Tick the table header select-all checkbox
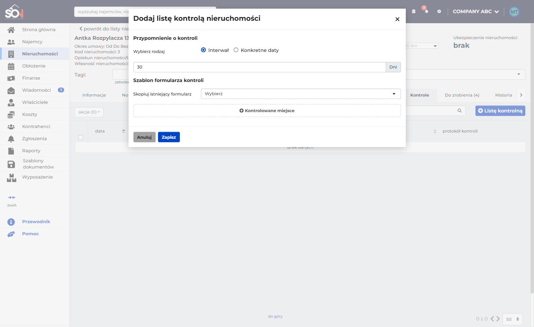The image size is (534, 327). click(x=81, y=137)
